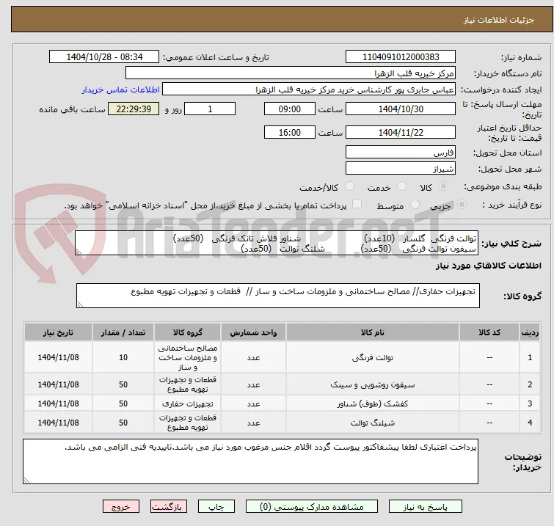Click the کد کالا column header
Viewport: 554px width, 526px height.
coord(489,332)
